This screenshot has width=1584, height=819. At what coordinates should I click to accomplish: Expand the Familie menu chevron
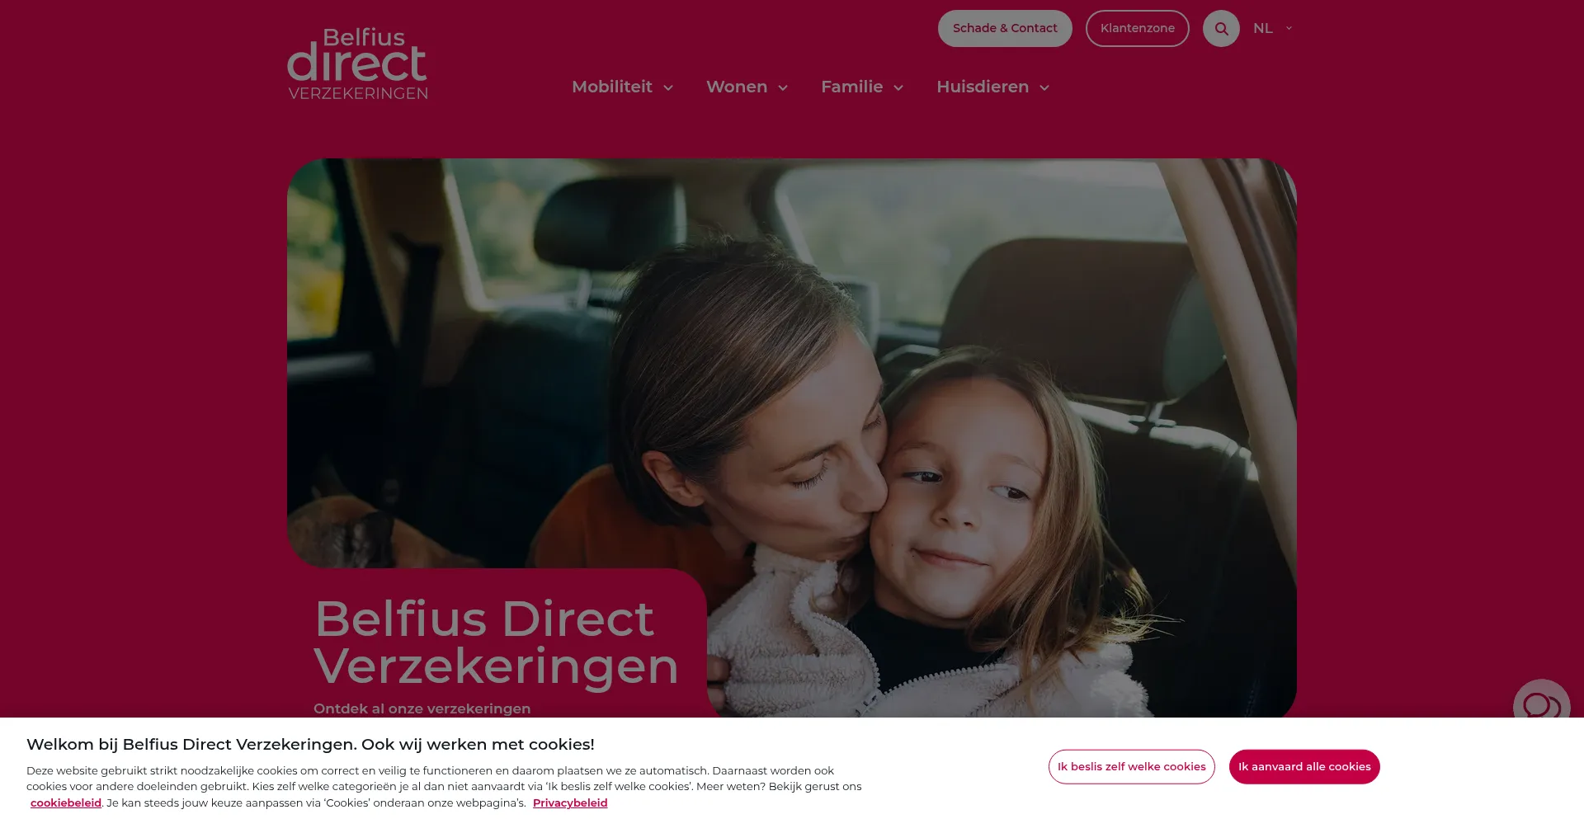point(898,87)
